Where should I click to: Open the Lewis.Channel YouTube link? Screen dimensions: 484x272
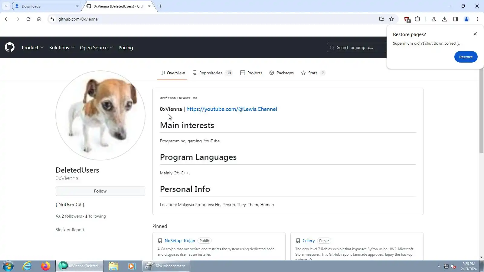(232, 109)
